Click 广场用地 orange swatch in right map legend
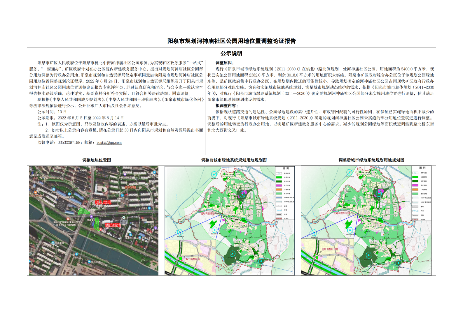 [x=415, y=190]
